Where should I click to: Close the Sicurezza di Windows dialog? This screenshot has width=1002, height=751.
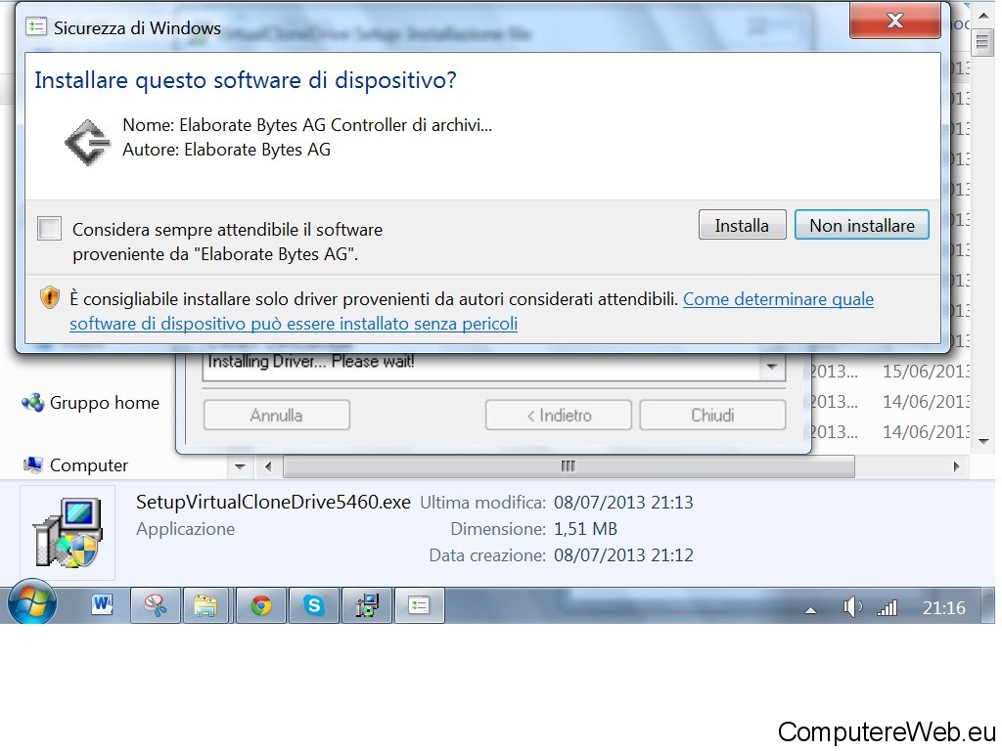894,21
